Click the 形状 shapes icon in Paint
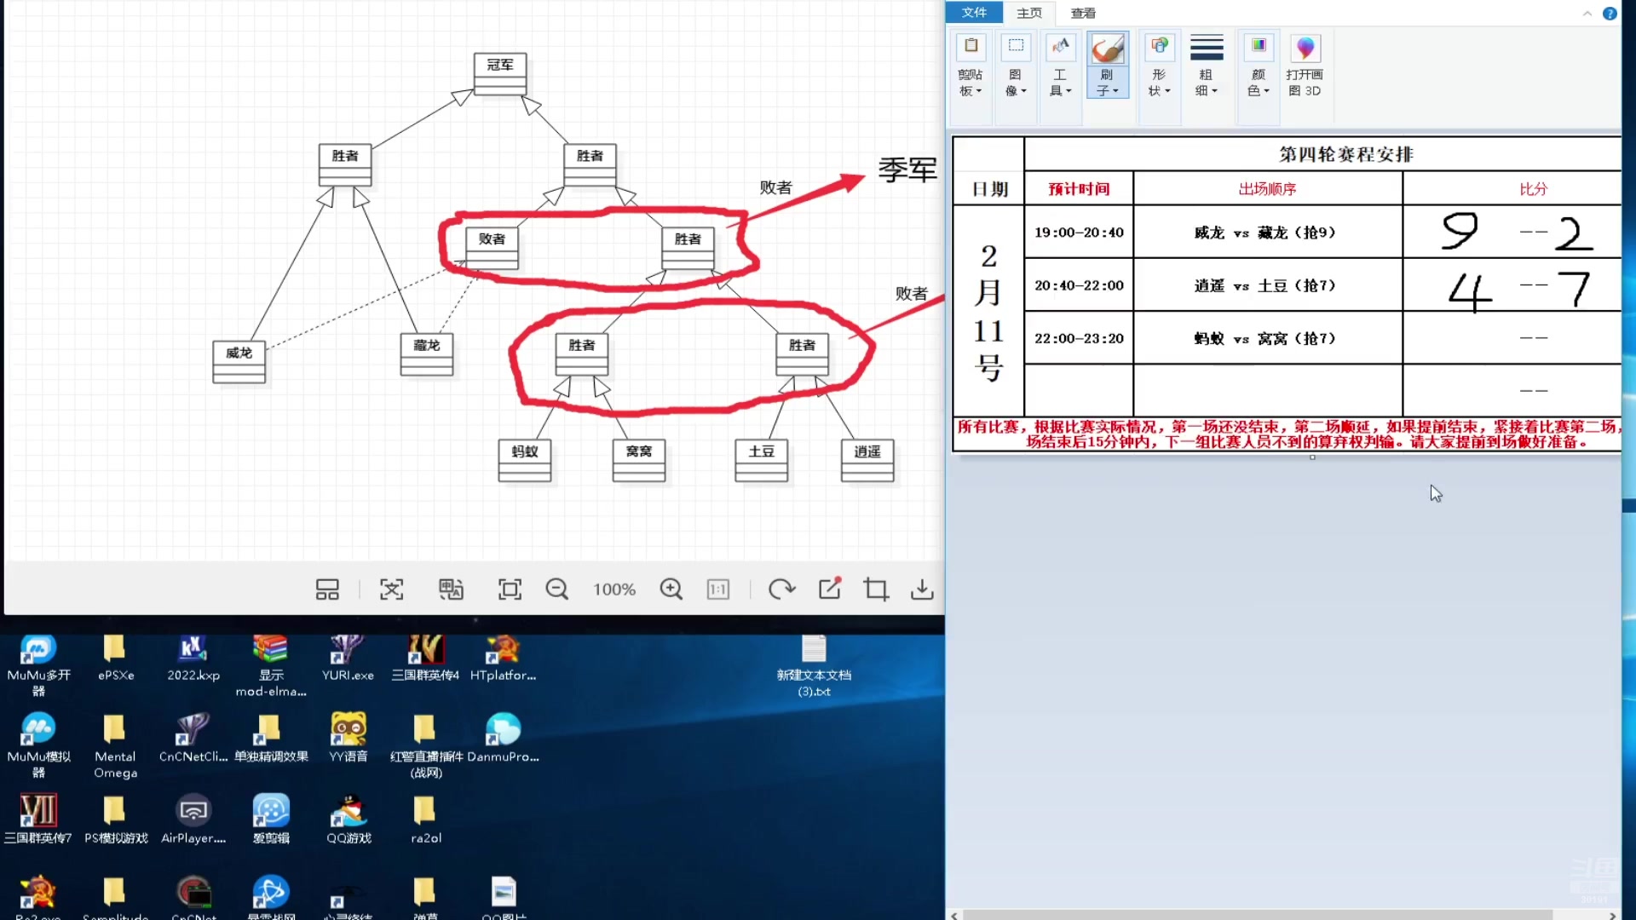Viewport: 1636px width, 920px height. [x=1159, y=47]
